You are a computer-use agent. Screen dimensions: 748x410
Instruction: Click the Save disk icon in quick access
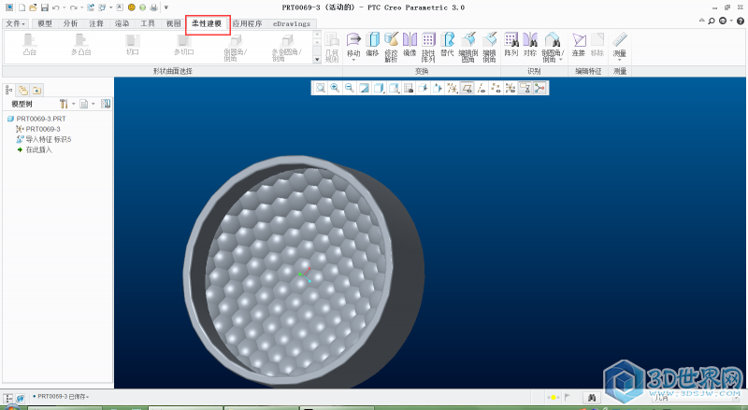point(44,7)
